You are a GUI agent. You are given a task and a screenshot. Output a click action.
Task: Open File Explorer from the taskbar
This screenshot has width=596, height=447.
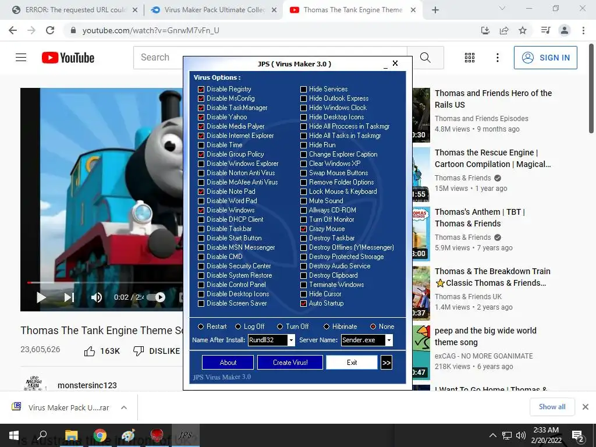(71, 435)
